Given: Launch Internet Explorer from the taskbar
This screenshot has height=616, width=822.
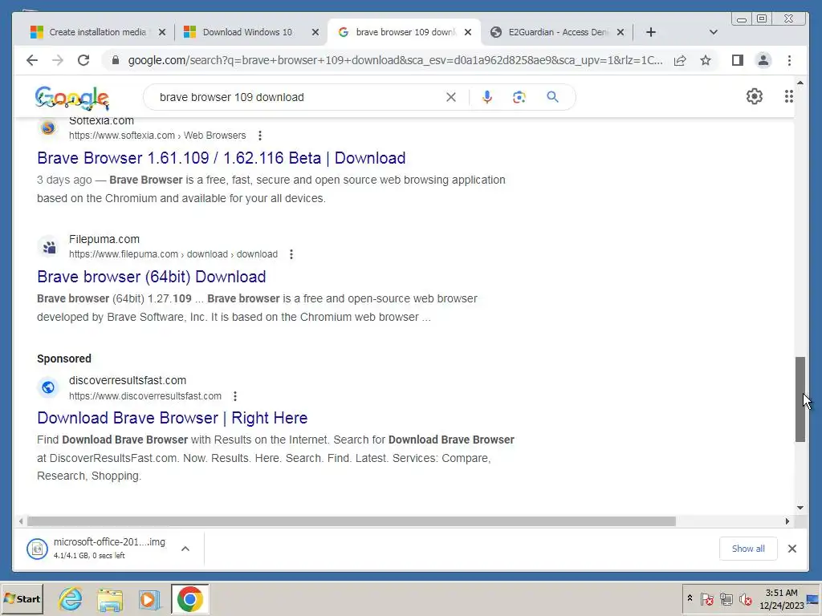Looking at the screenshot, I should (71, 598).
